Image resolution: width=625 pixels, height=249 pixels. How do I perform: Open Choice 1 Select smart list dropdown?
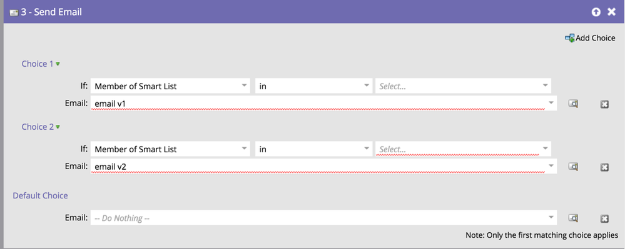(463, 86)
